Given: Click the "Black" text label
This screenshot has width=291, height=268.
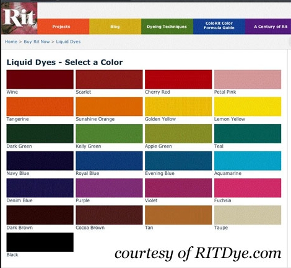Looking at the screenshot, I should (12, 254).
